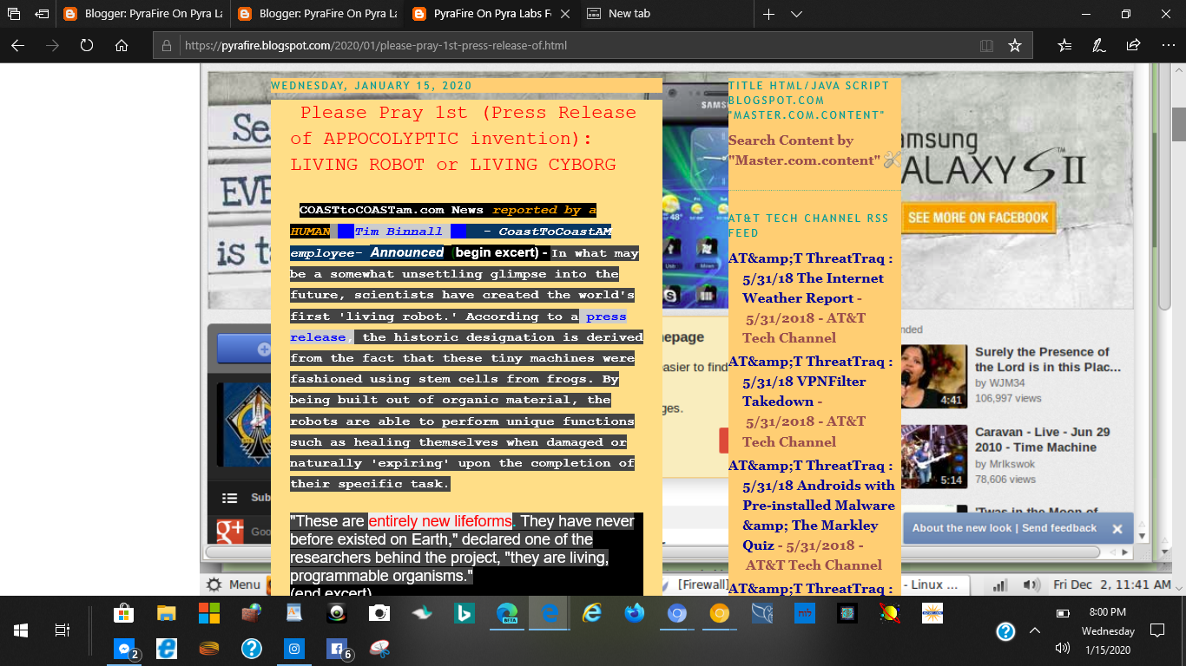Launch the Bing app from the taskbar
The height and width of the screenshot is (666, 1186).
465,613
